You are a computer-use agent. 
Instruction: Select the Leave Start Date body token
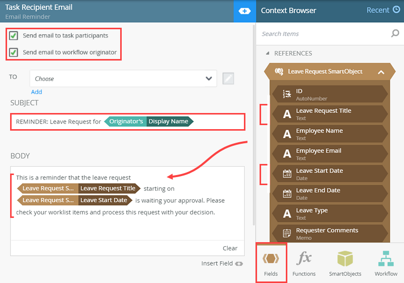pyautogui.click(x=75, y=200)
